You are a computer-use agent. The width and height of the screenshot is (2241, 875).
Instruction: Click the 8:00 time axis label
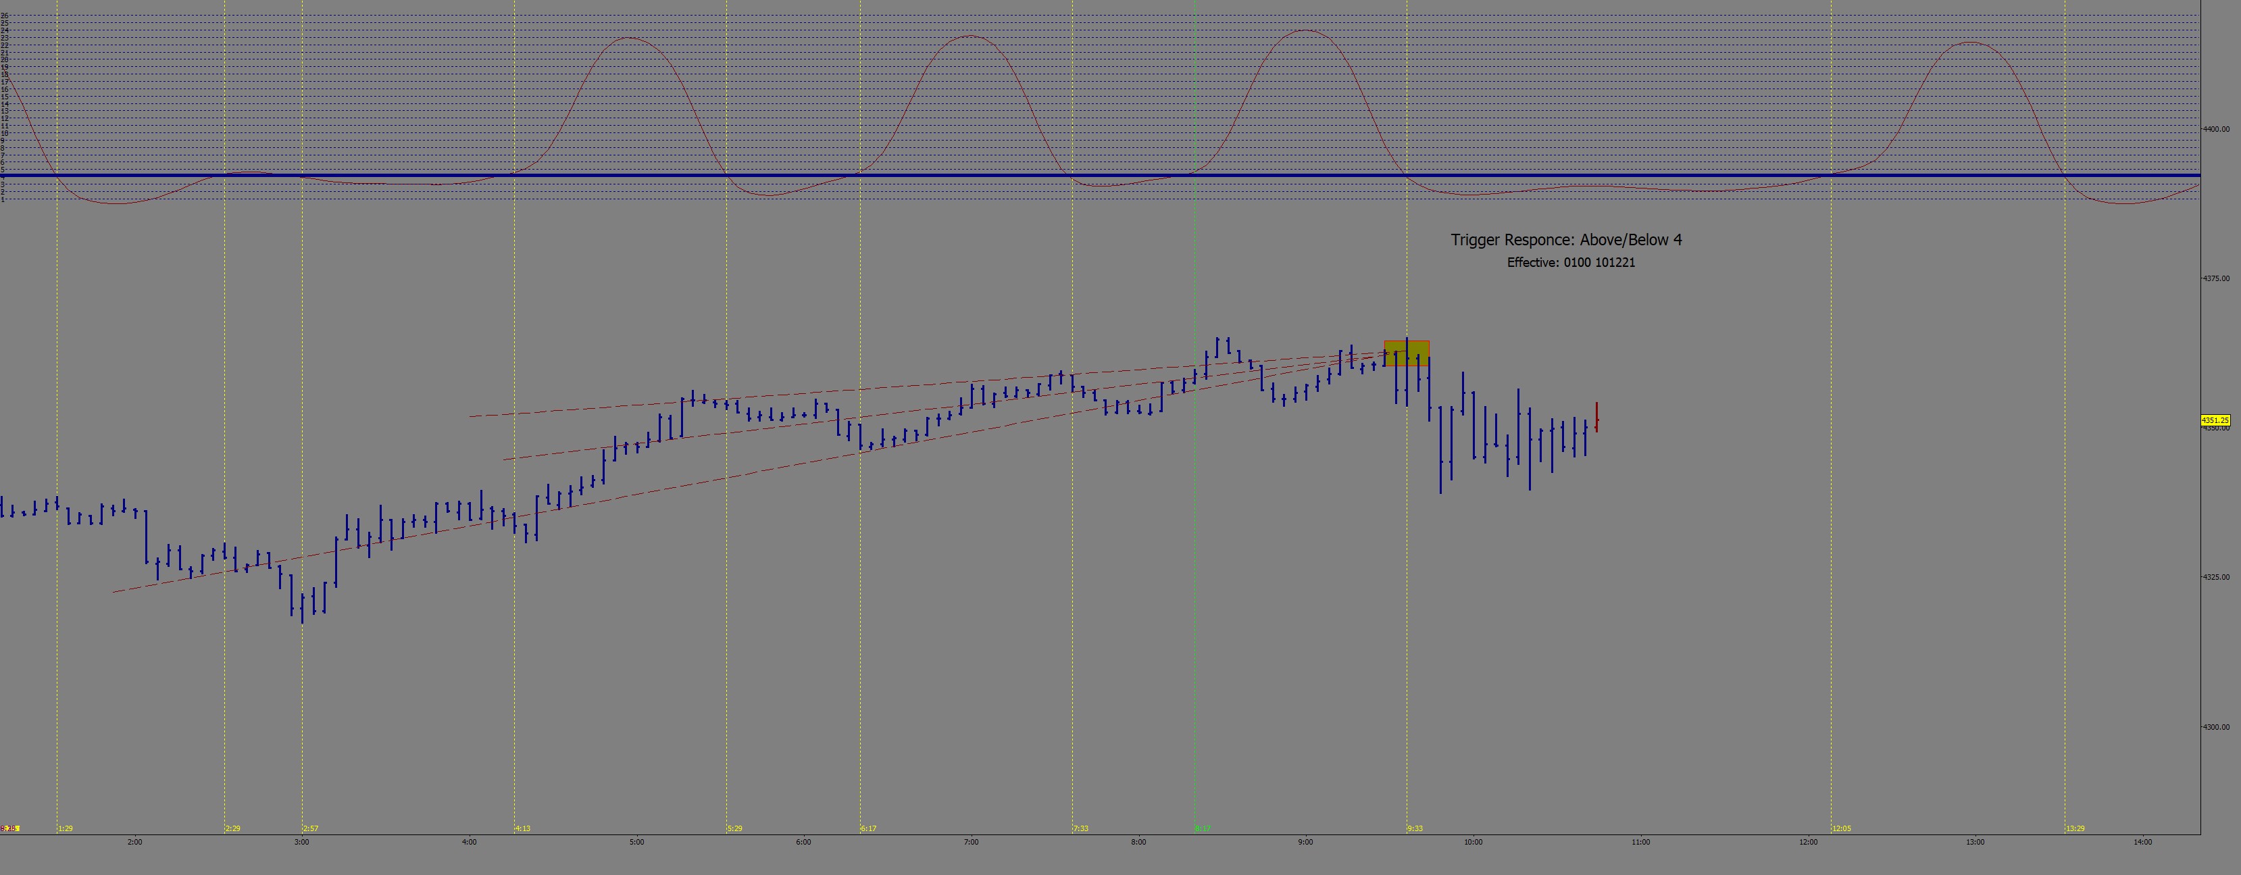point(1139,842)
